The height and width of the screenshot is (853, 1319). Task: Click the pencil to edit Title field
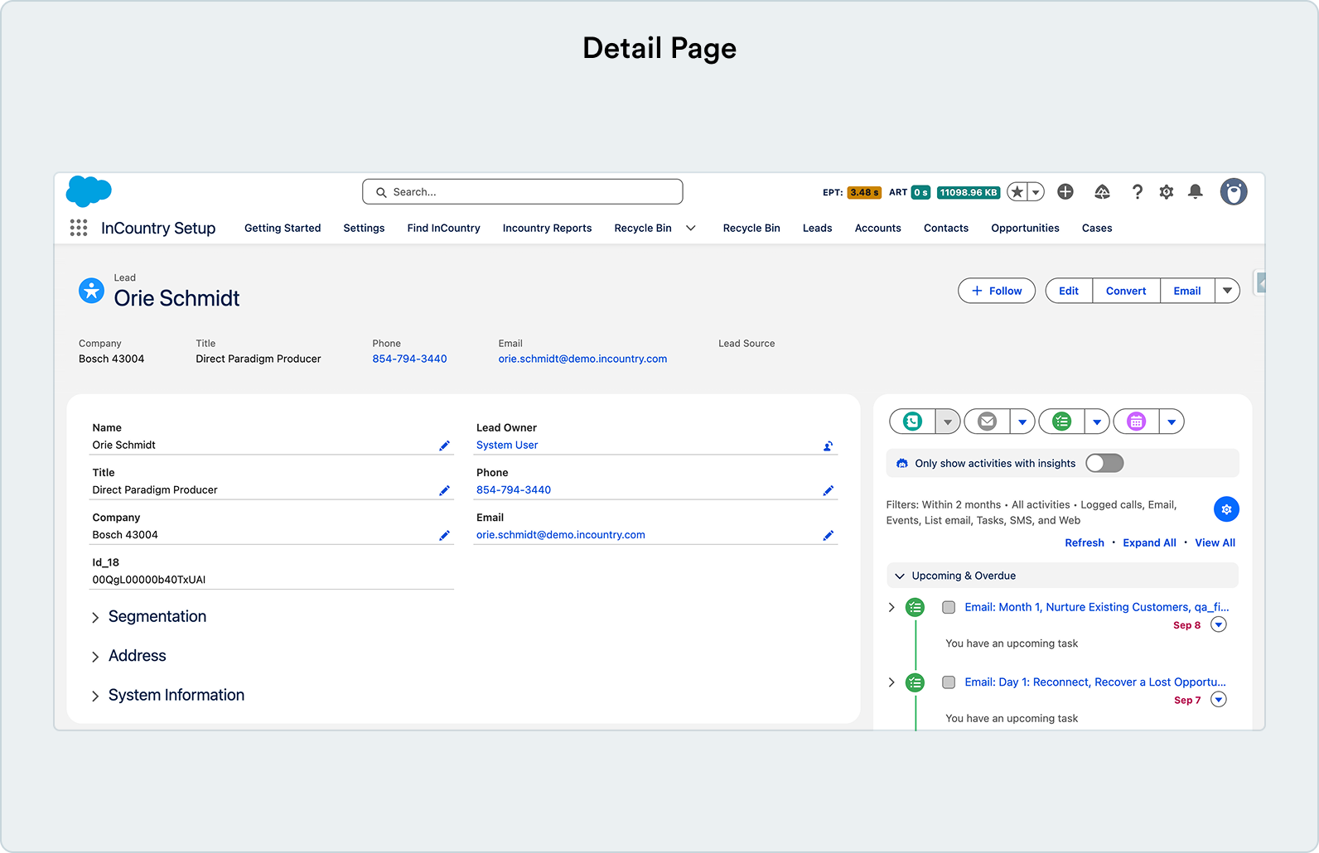tap(444, 490)
